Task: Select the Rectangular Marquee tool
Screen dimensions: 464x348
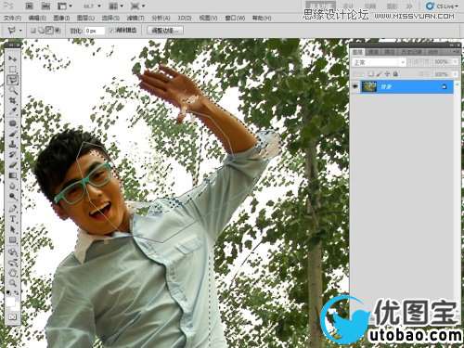Action: (x=12, y=70)
